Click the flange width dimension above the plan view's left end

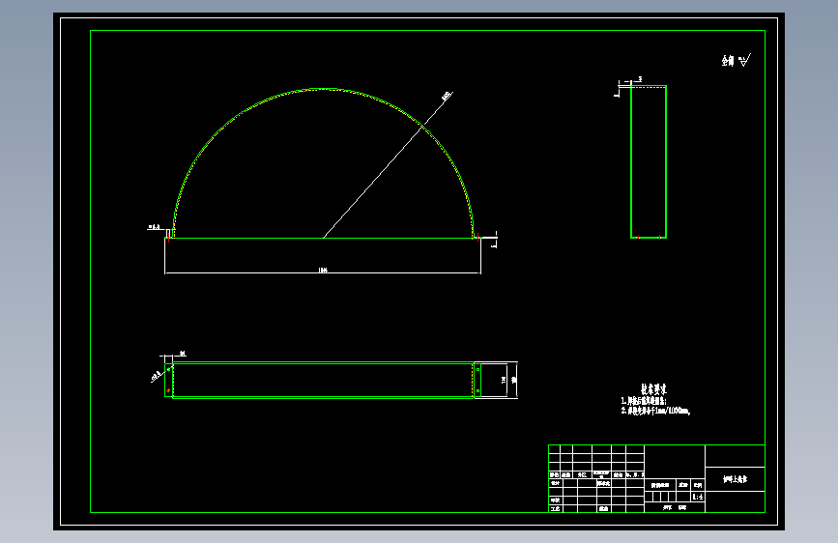click(x=183, y=354)
